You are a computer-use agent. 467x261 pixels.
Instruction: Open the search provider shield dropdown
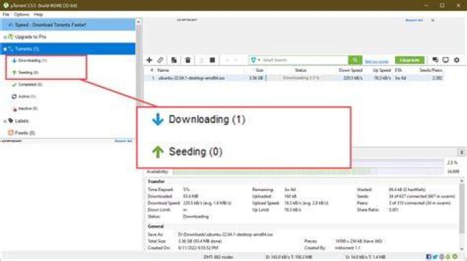[256, 60]
